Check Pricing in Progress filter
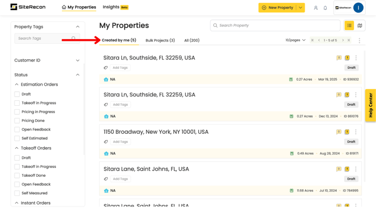This screenshot has width=376, height=211. tap(17, 112)
